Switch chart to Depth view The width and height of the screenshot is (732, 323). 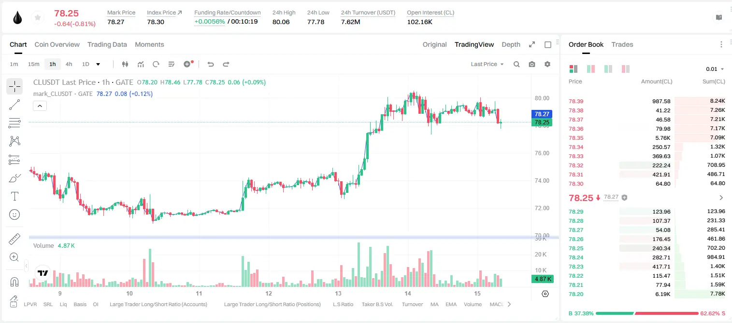click(x=511, y=44)
